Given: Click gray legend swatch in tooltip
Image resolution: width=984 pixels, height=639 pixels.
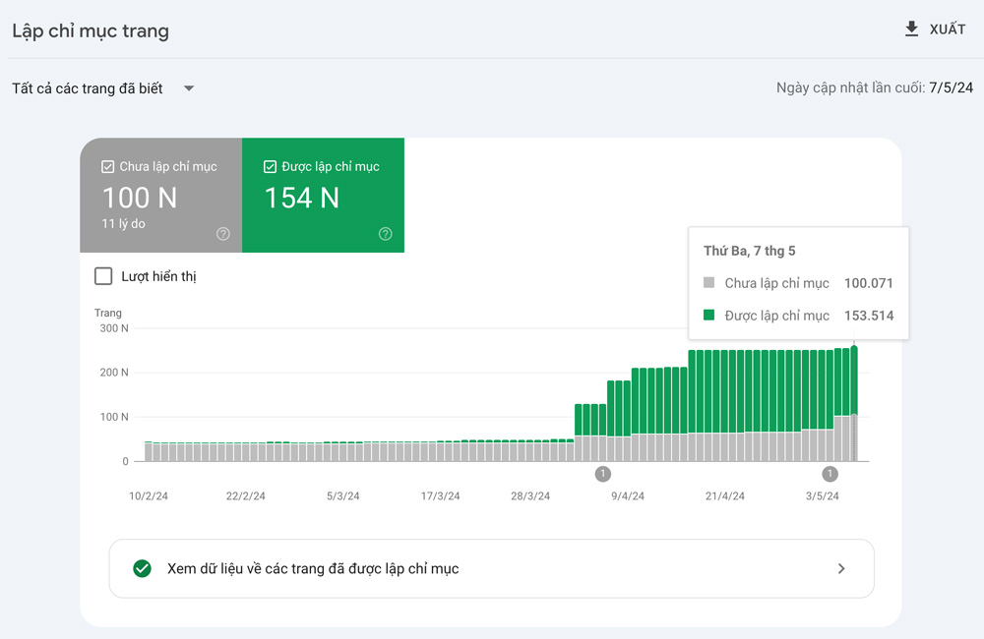Looking at the screenshot, I should 709,283.
